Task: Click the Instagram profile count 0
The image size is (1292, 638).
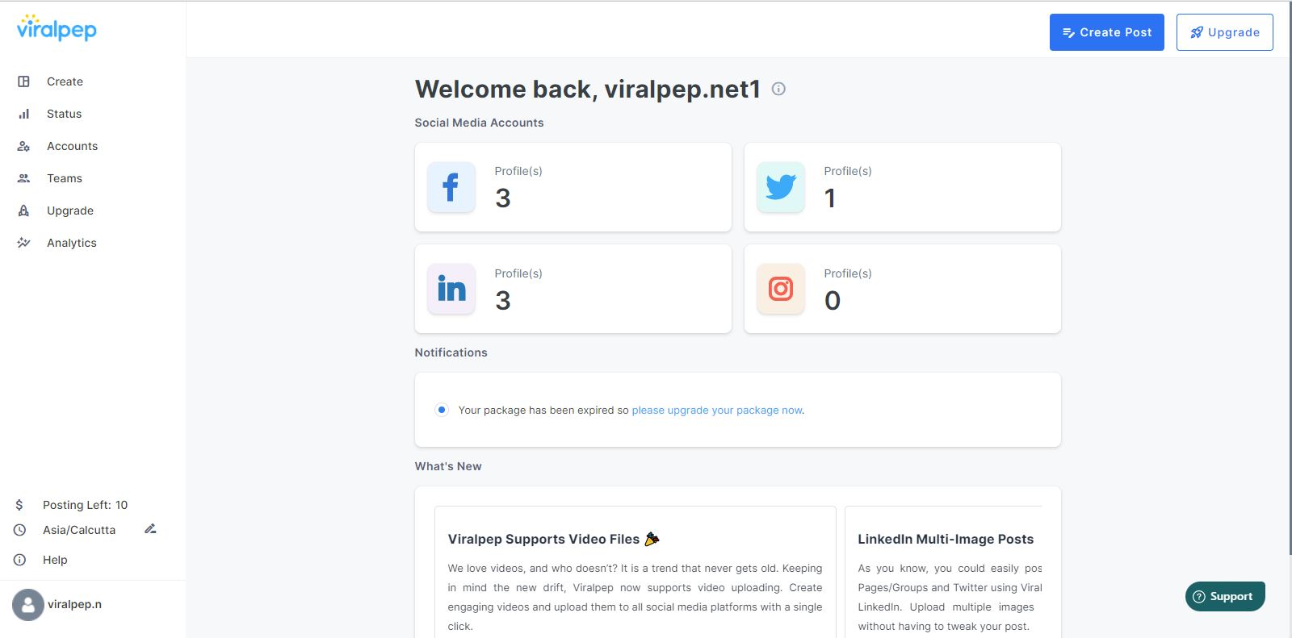Action: click(x=833, y=301)
